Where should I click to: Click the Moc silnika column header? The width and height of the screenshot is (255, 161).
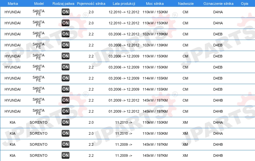click(x=155, y=4)
